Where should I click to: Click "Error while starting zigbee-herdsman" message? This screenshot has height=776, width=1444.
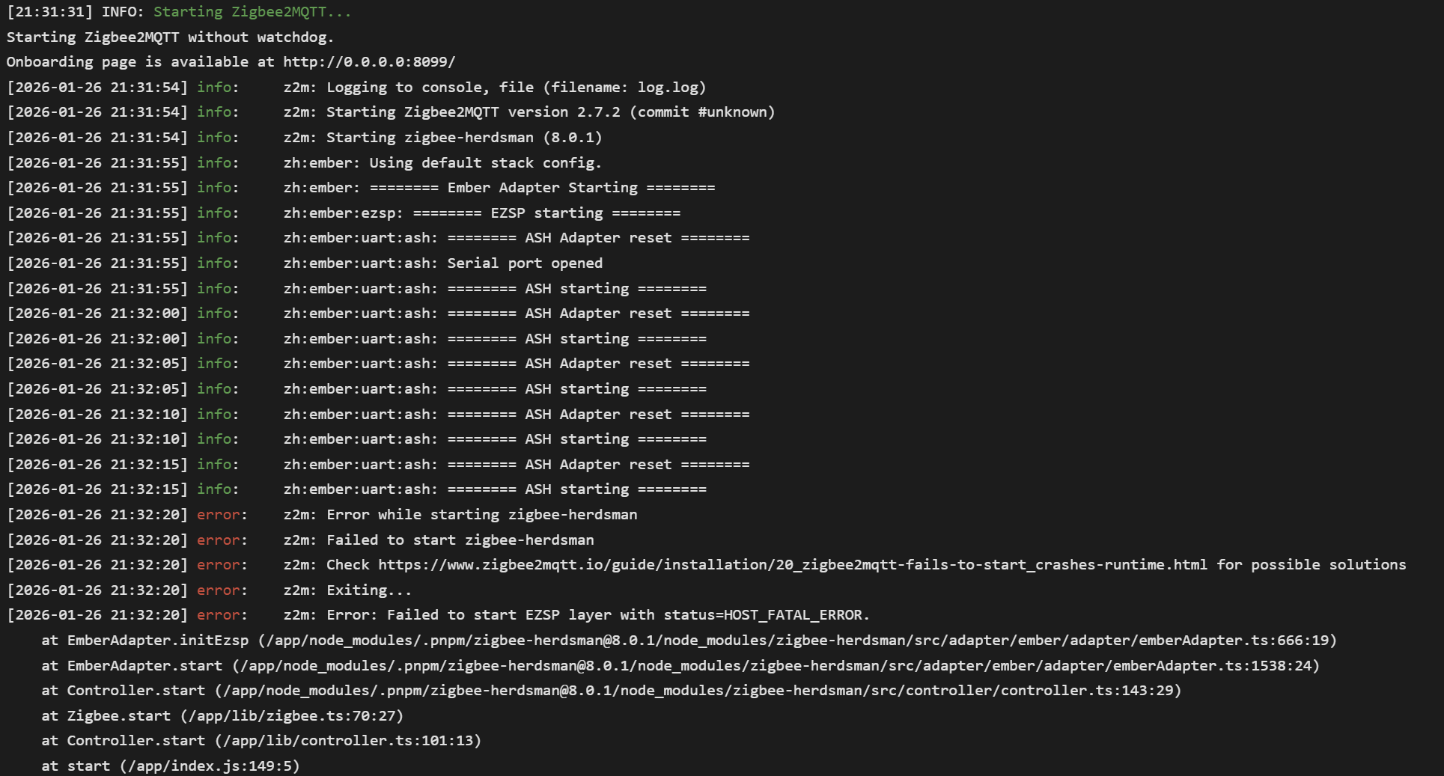click(x=481, y=515)
